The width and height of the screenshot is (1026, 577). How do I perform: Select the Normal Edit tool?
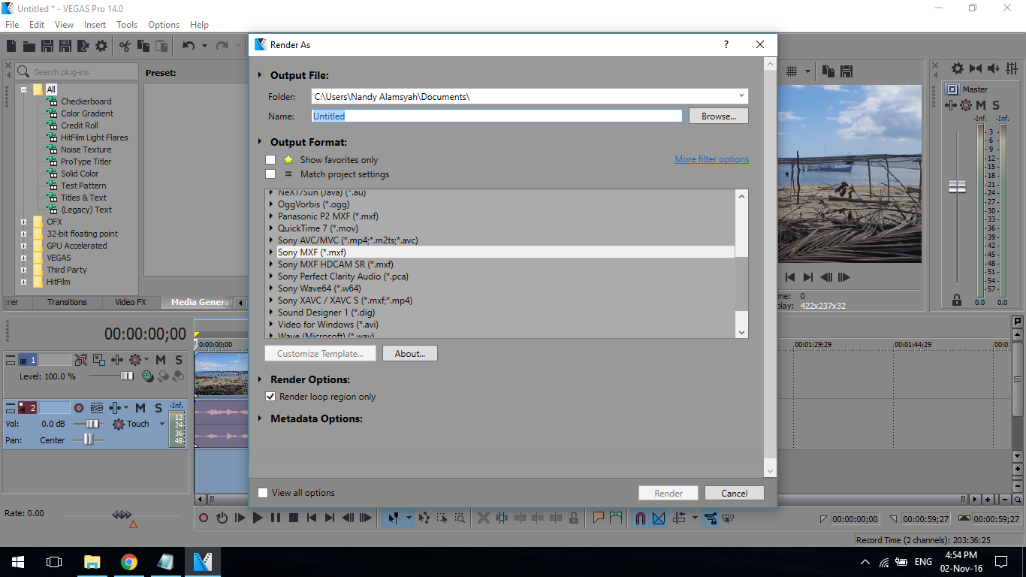392,518
